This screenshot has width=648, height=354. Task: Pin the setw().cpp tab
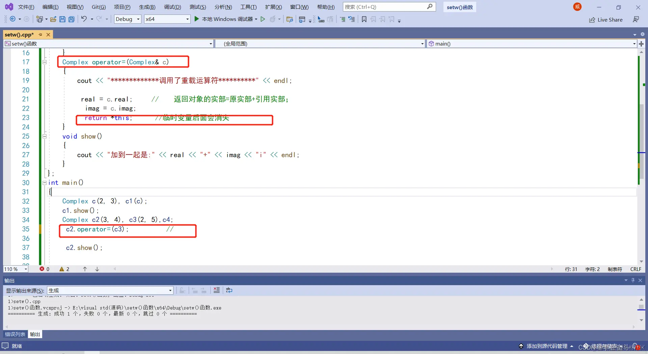pos(40,34)
